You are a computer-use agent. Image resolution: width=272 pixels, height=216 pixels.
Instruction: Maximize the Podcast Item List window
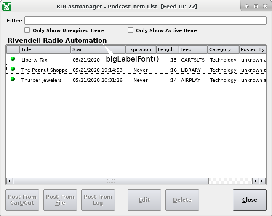tap(256, 6)
